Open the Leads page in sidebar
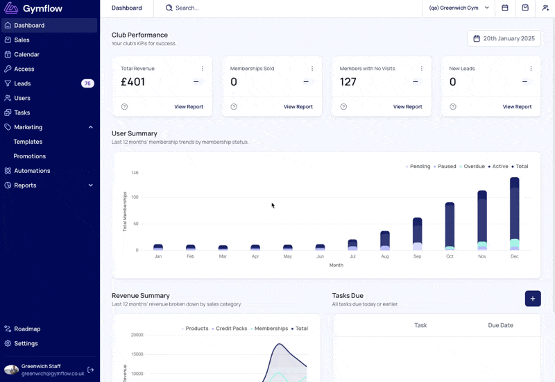555x382 pixels. (x=22, y=83)
